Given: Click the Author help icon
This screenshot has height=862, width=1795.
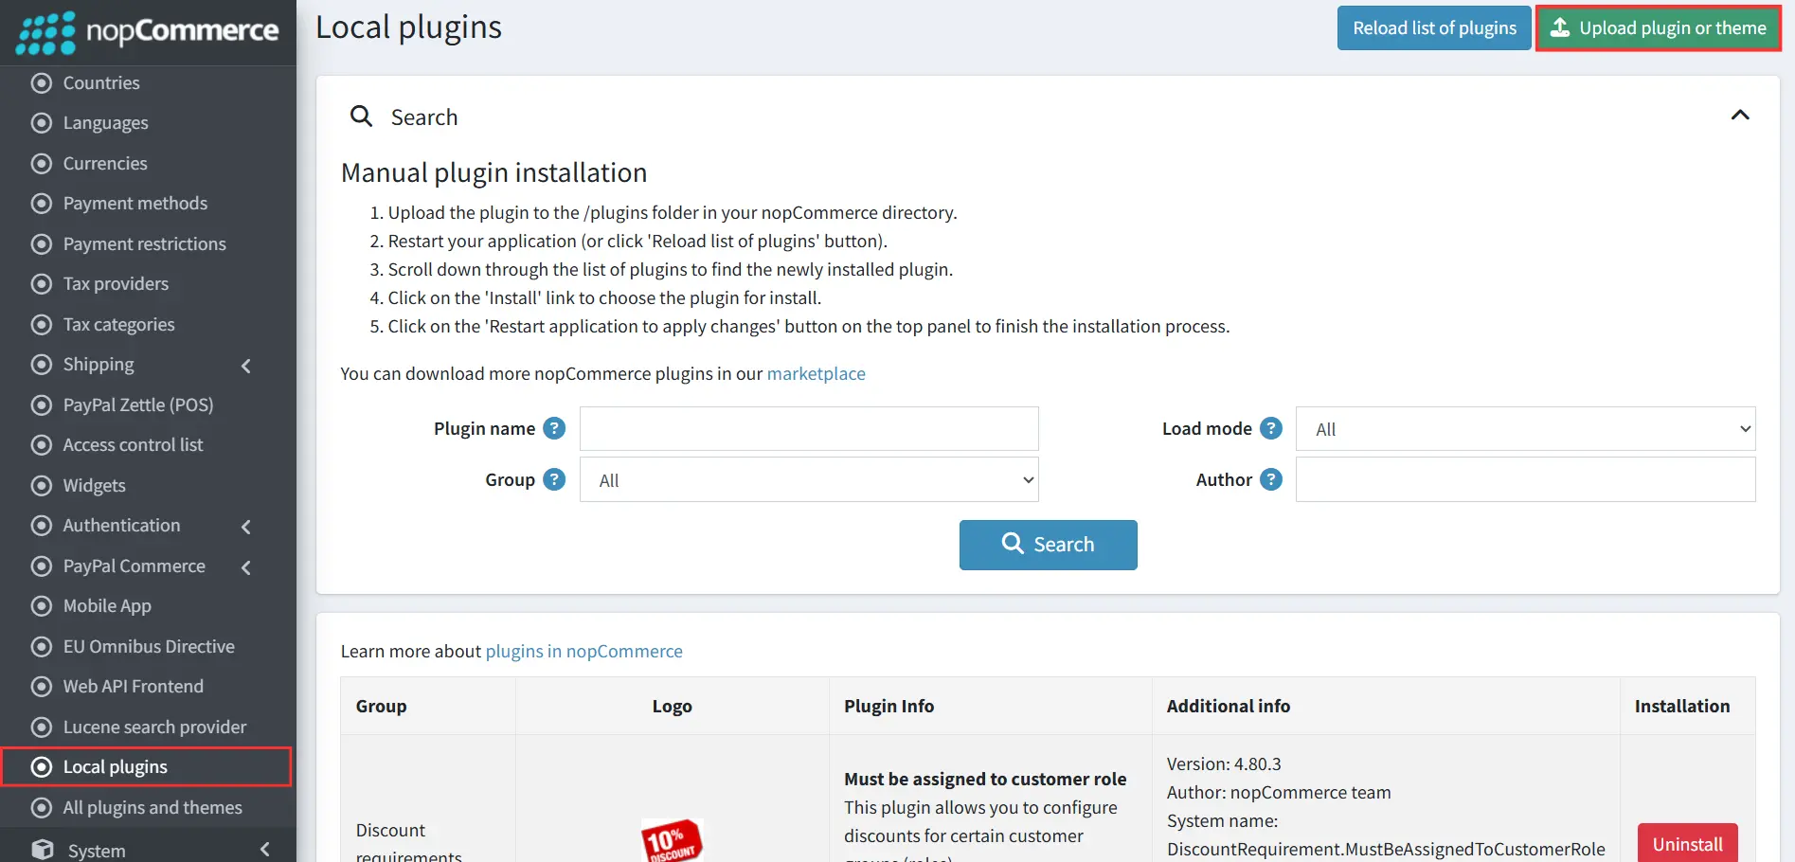Looking at the screenshot, I should click(1270, 479).
